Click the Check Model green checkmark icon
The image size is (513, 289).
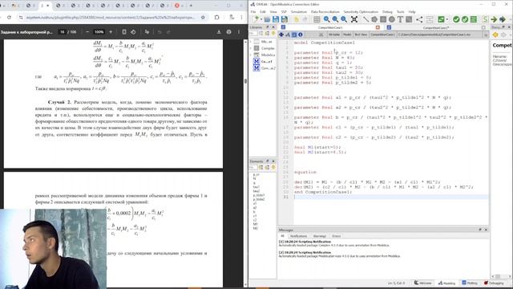pos(456,19)
